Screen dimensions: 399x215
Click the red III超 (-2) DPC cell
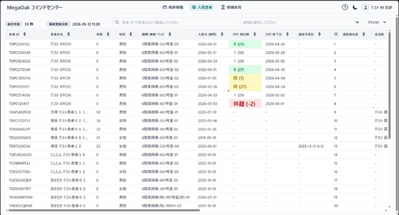[x=245, y=104]
